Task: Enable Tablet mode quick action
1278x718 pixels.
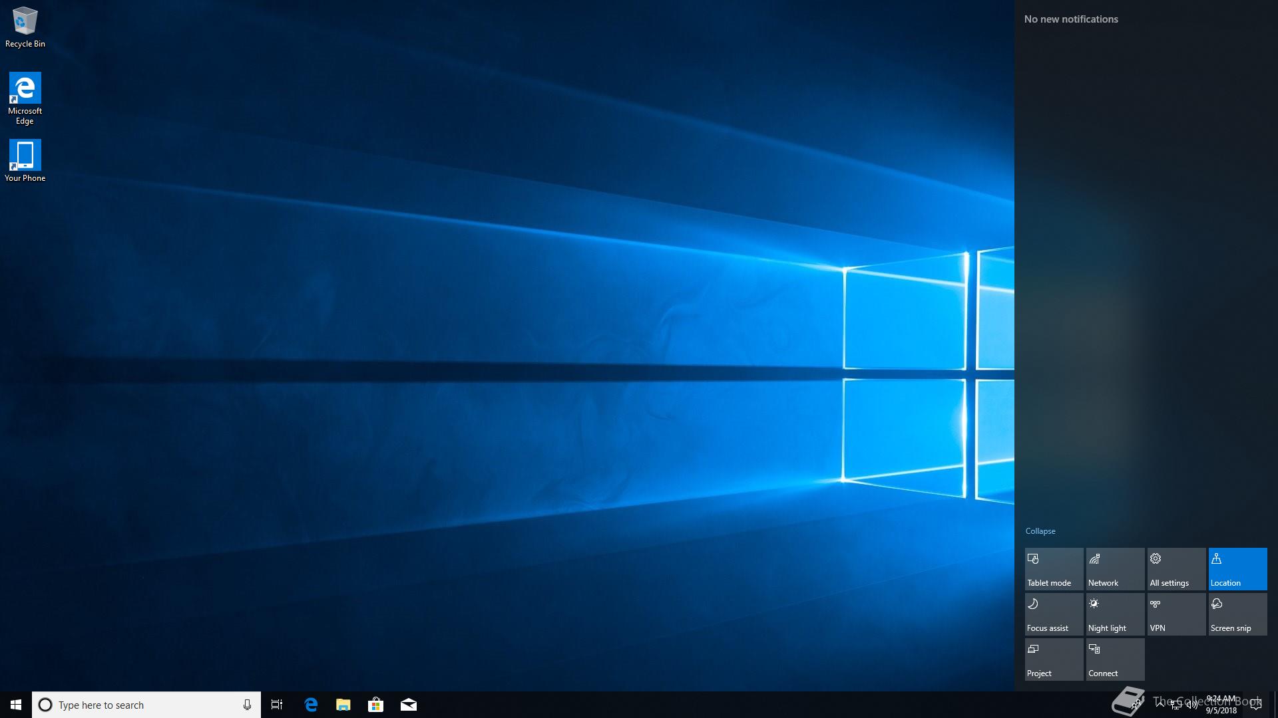Action: 1054,569
